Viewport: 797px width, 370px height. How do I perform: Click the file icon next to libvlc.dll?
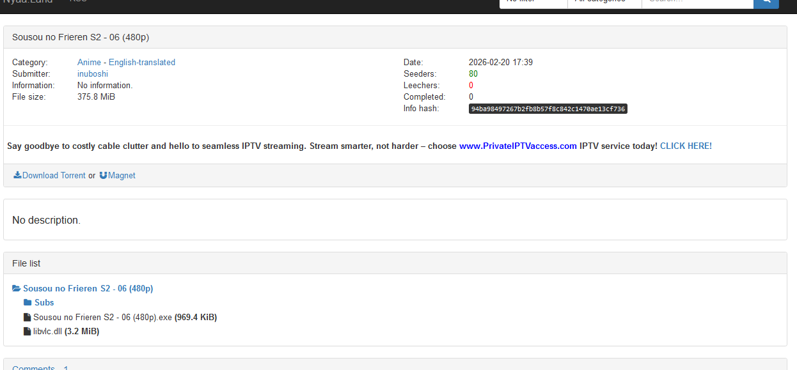pyautogui.click(x=28, y=332)
